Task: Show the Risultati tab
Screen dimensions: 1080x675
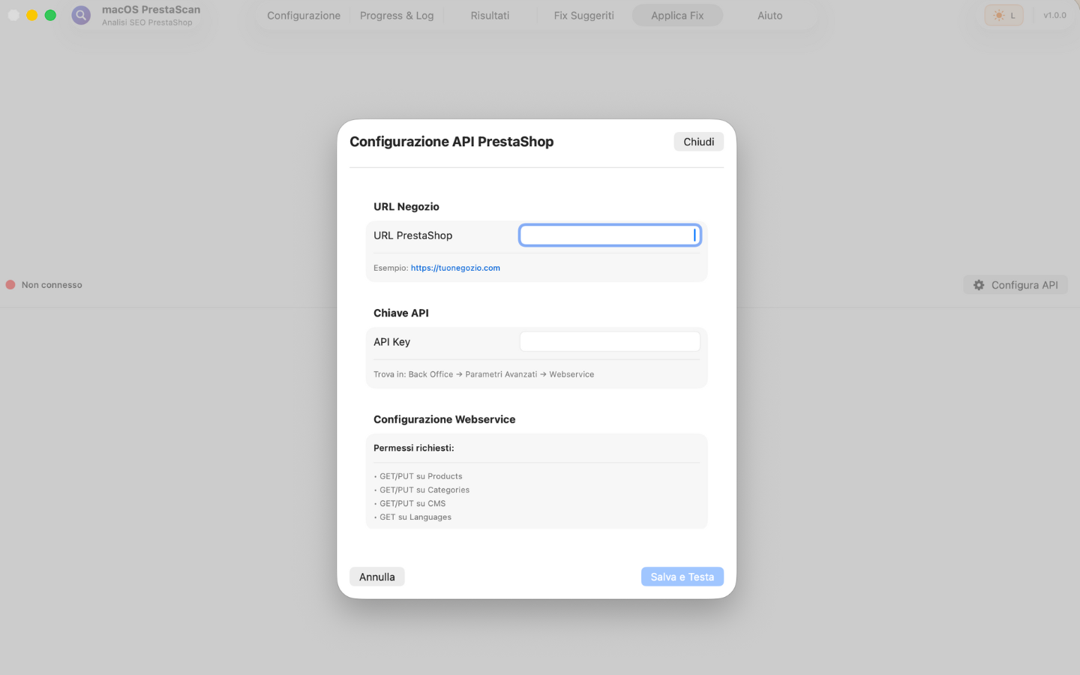Action: pos(490,15)
